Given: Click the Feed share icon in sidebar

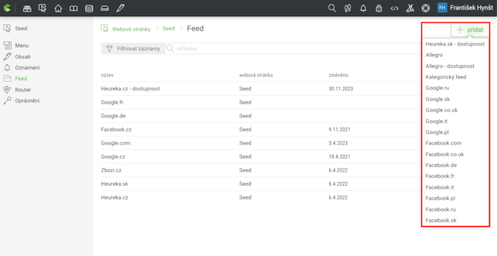Looking at the screenshot, I should point(7,78).
